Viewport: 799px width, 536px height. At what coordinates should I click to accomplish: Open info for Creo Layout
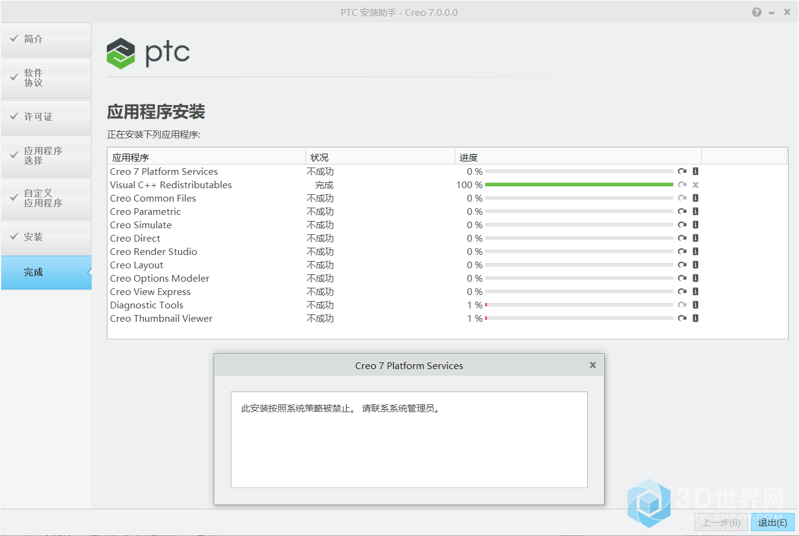point(696,265)
